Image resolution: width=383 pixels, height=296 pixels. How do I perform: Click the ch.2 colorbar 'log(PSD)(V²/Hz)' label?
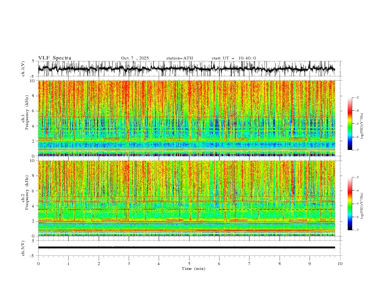pyautogui.click(x=362, y=206)
